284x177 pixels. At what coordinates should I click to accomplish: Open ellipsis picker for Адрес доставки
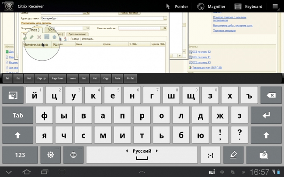pos(165,18)
